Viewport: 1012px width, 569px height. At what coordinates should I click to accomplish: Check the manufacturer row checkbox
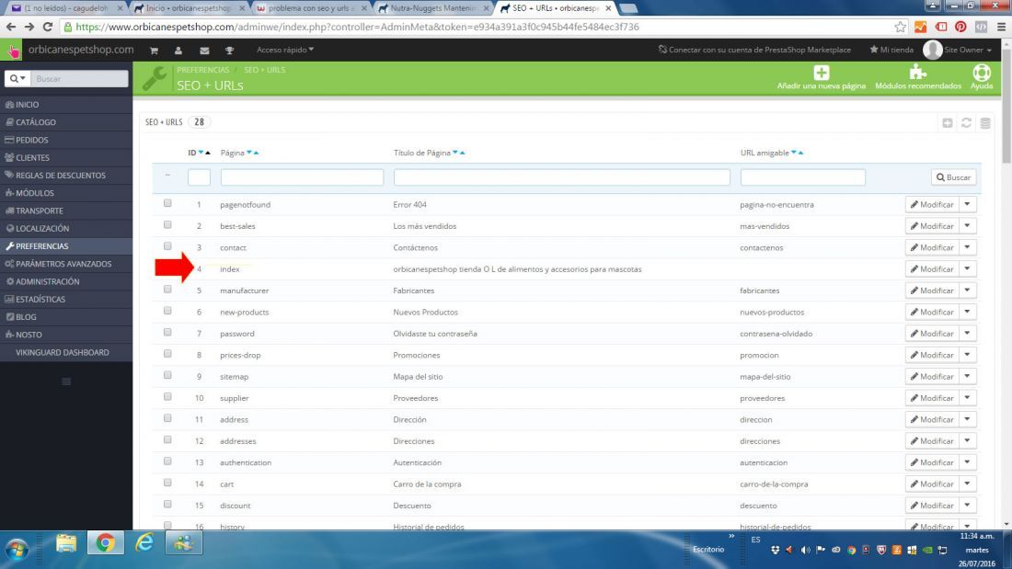coord(167,289)
